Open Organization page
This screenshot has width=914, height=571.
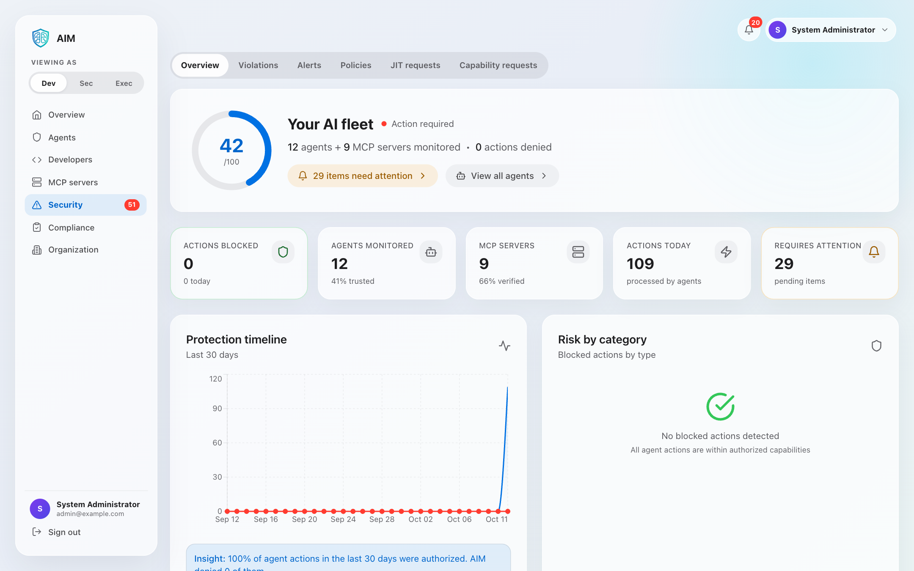(x=86, y=250)
